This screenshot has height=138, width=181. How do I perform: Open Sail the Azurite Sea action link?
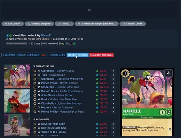pyautogui.click(x=54, y=128)
